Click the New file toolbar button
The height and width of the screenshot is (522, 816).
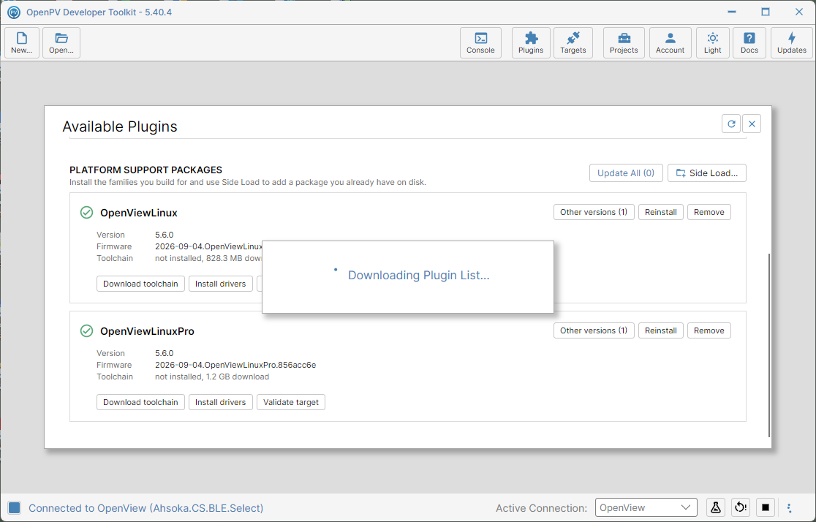tap(22, 42)
